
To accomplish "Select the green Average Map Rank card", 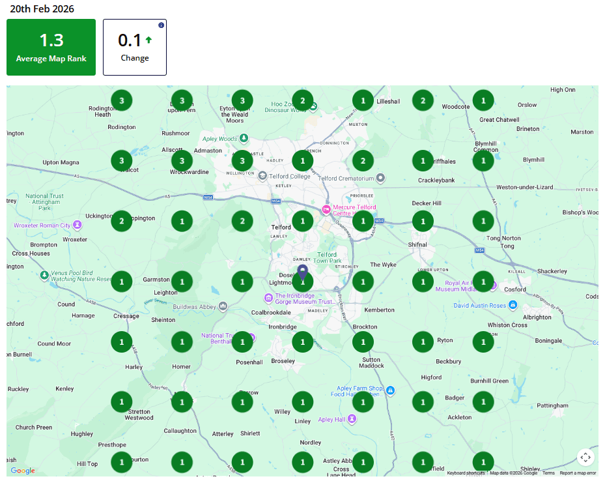I will [51, 47].
